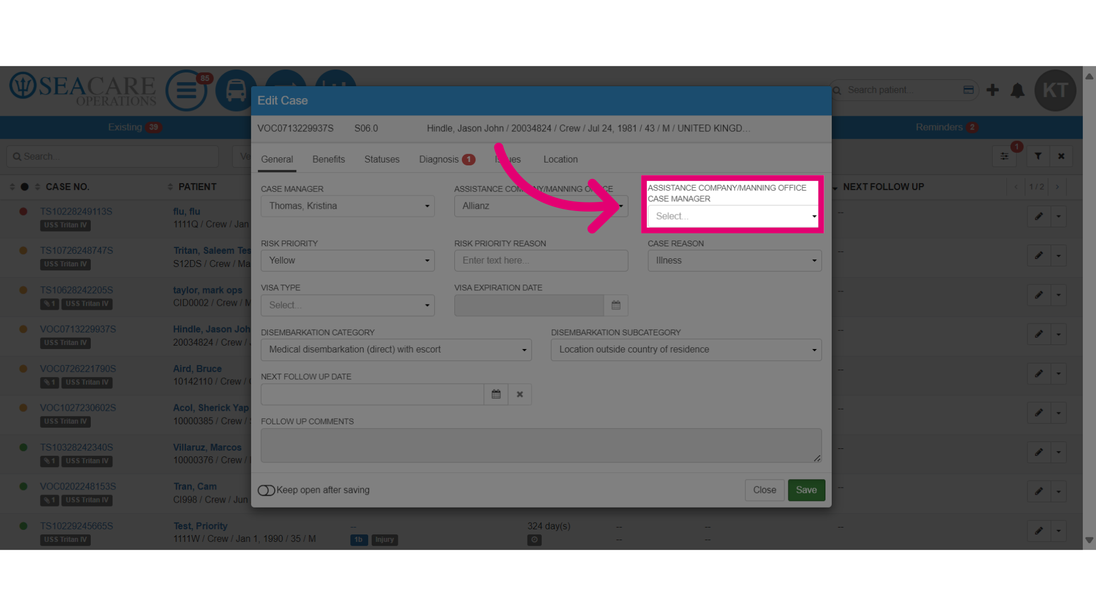Switch to the Diagnosis tab
The image size is (1096, 616).
pyautogui.click(x=447, y=160)
